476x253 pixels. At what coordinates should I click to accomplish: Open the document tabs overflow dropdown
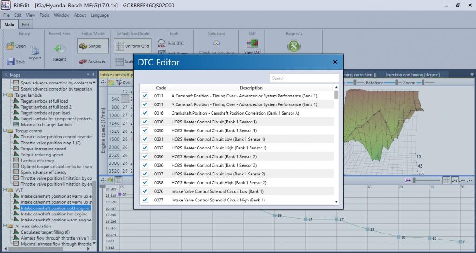[472, 75]
